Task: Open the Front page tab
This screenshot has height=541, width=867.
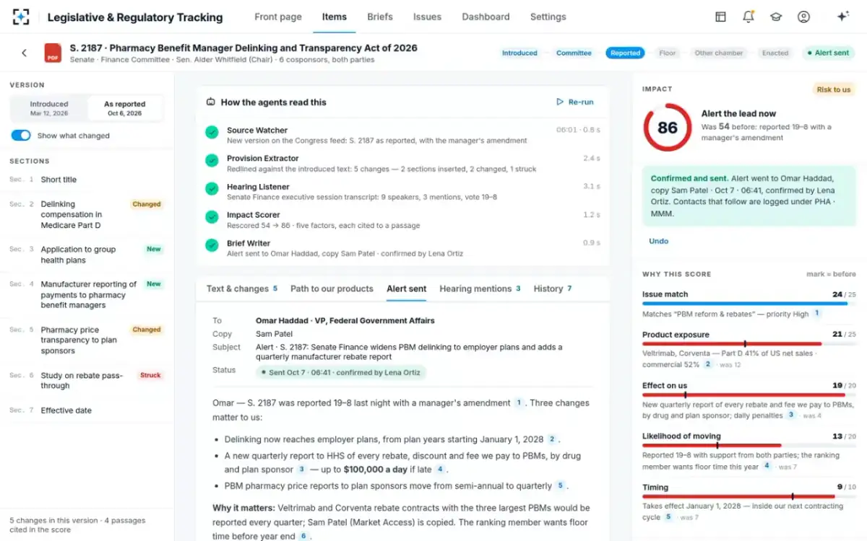Action: [x=278, y=17]
